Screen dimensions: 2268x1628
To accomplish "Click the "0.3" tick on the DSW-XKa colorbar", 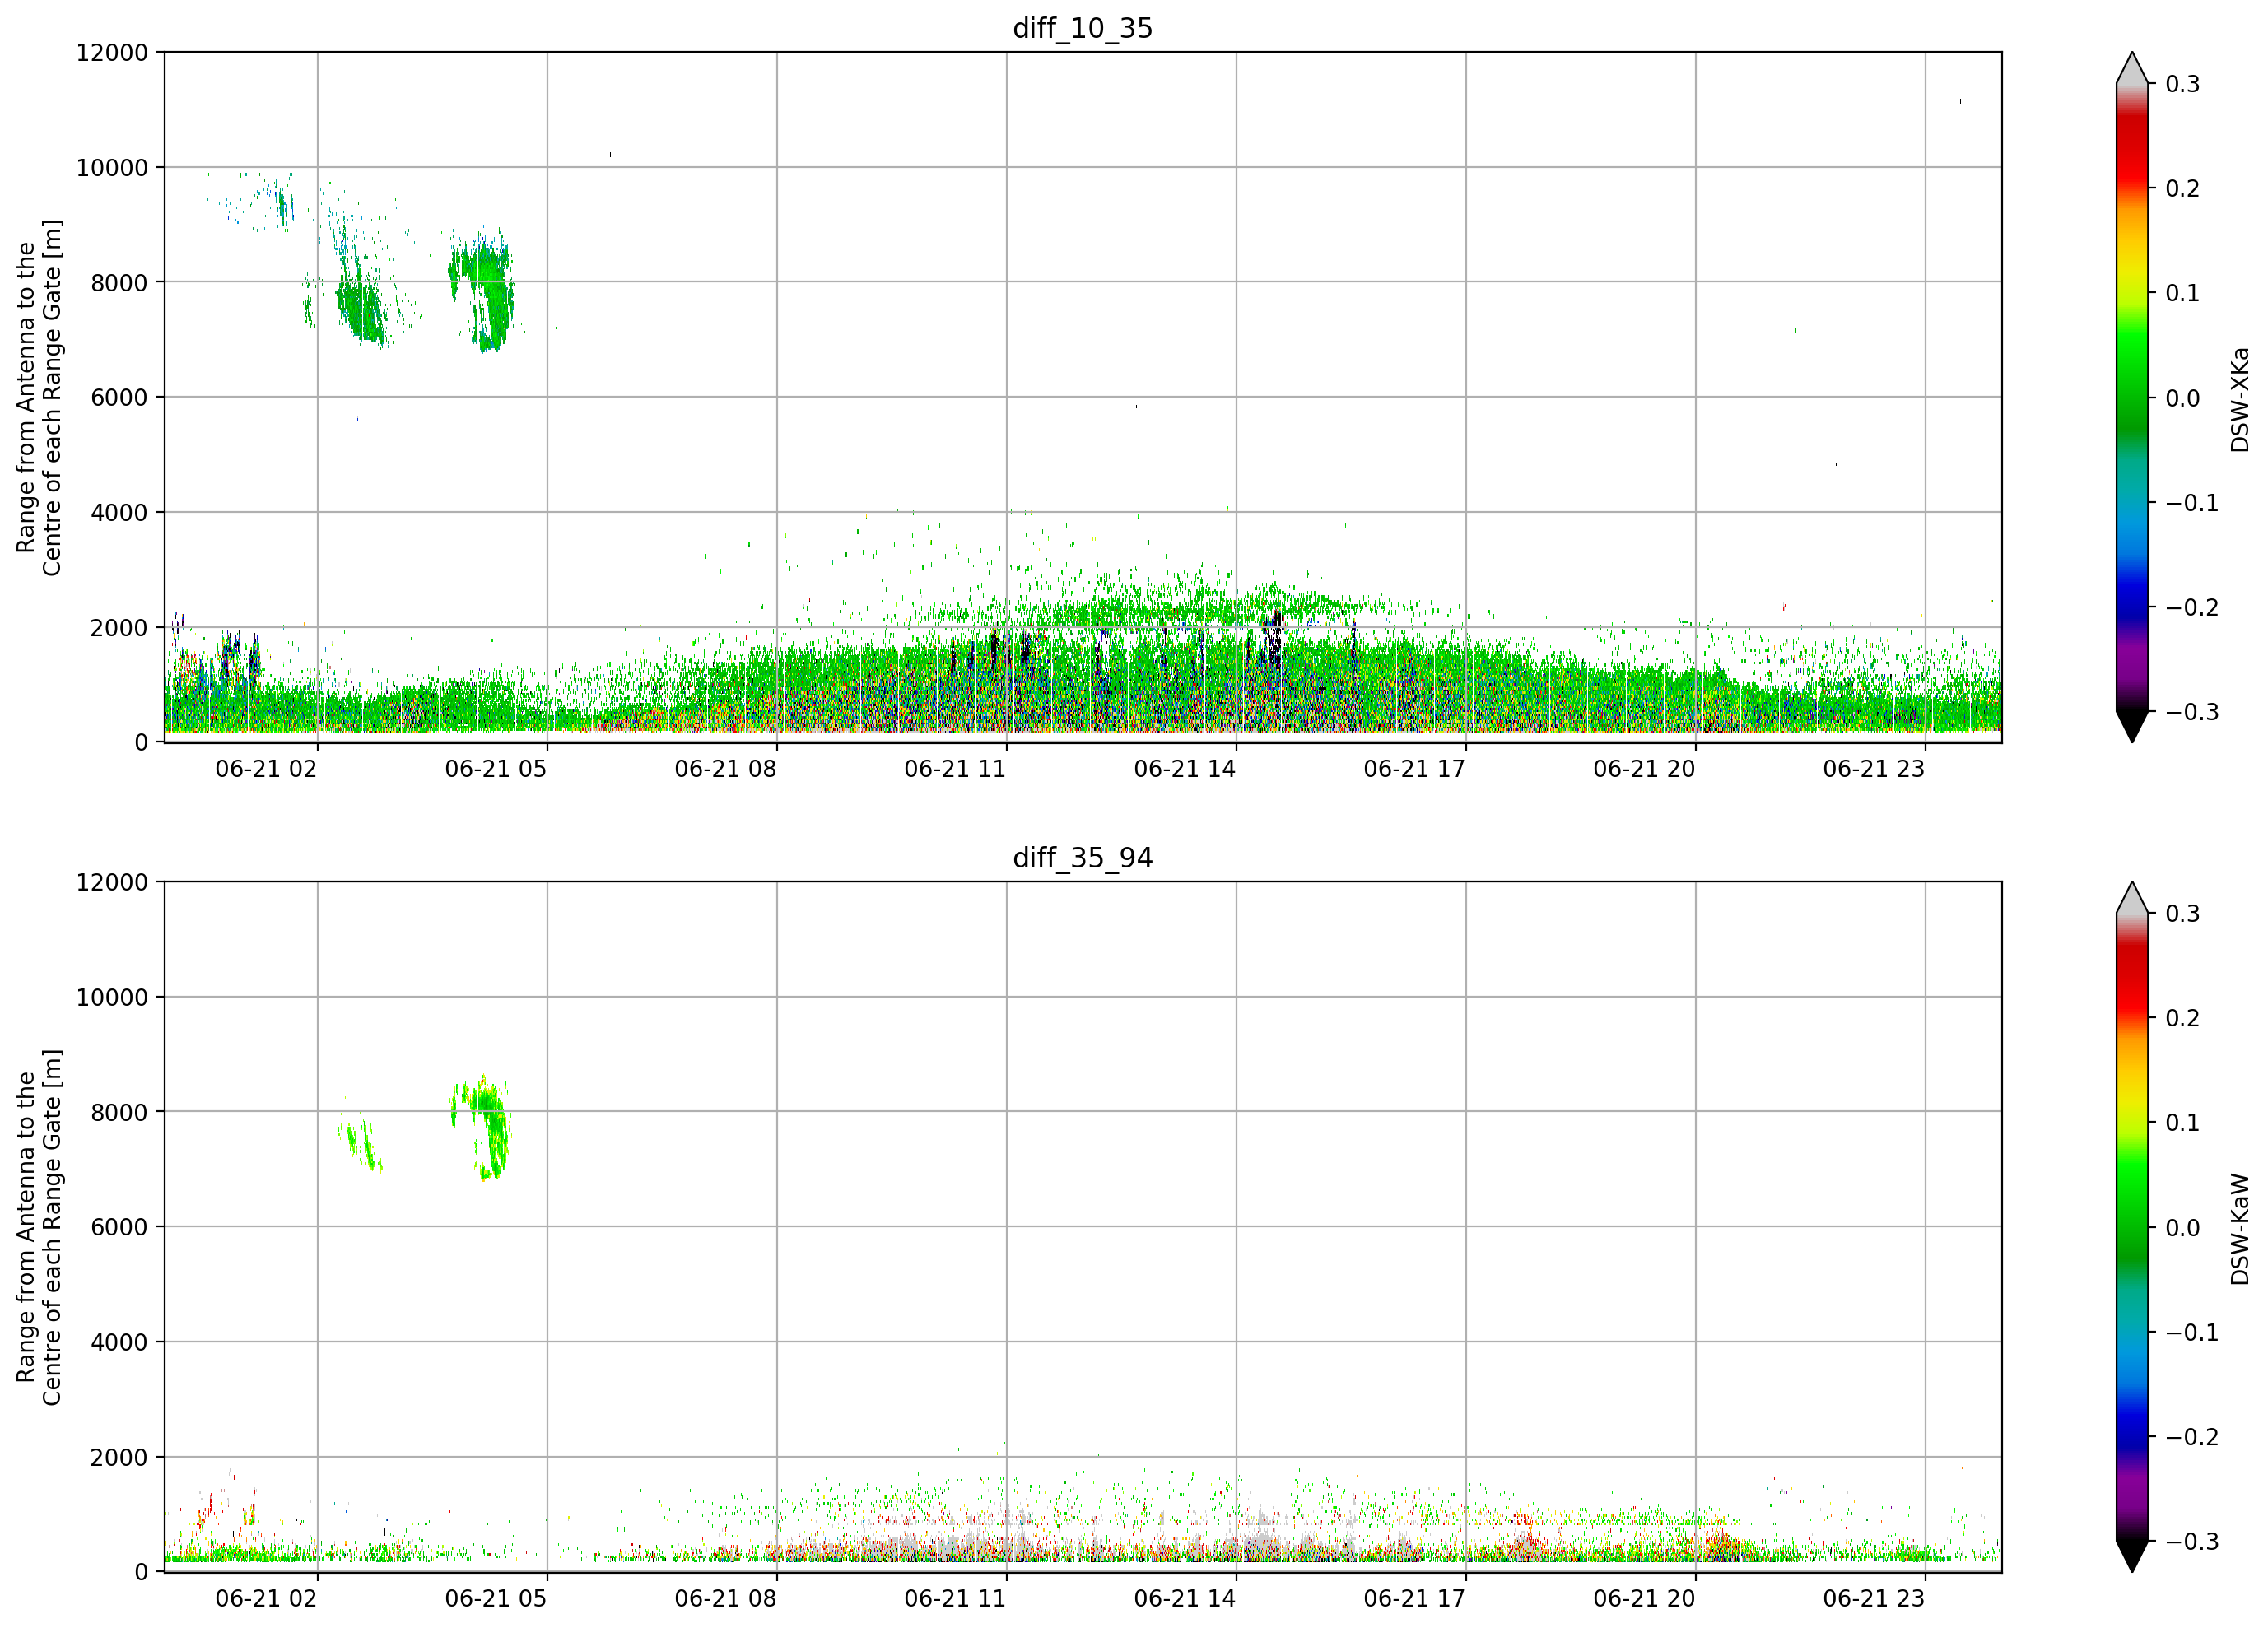I will point(2182,84).
